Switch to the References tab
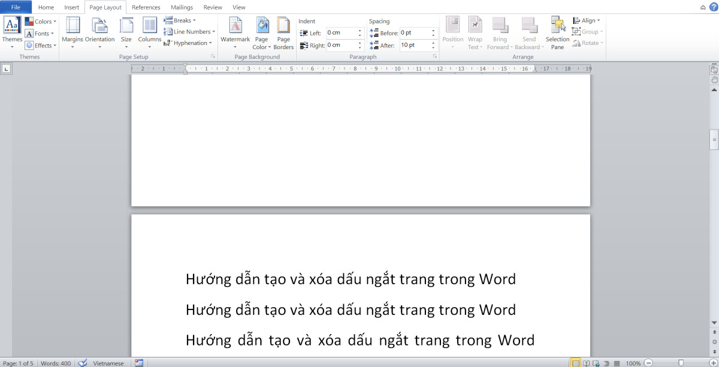Screen dimensions: 719x367 point(146,7)
